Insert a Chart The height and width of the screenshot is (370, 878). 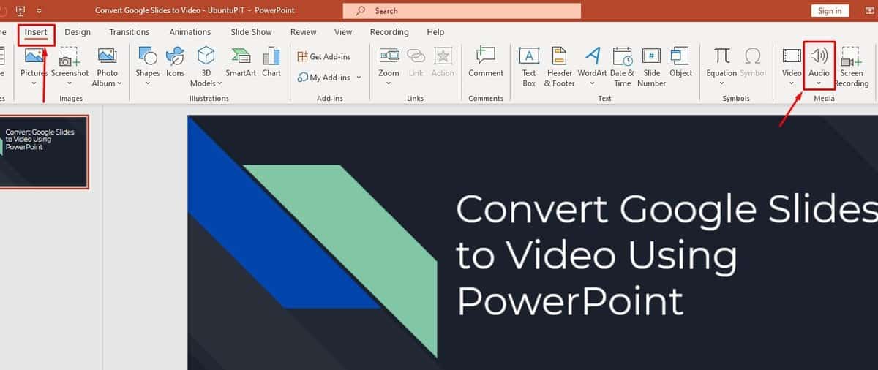point(271,62)
